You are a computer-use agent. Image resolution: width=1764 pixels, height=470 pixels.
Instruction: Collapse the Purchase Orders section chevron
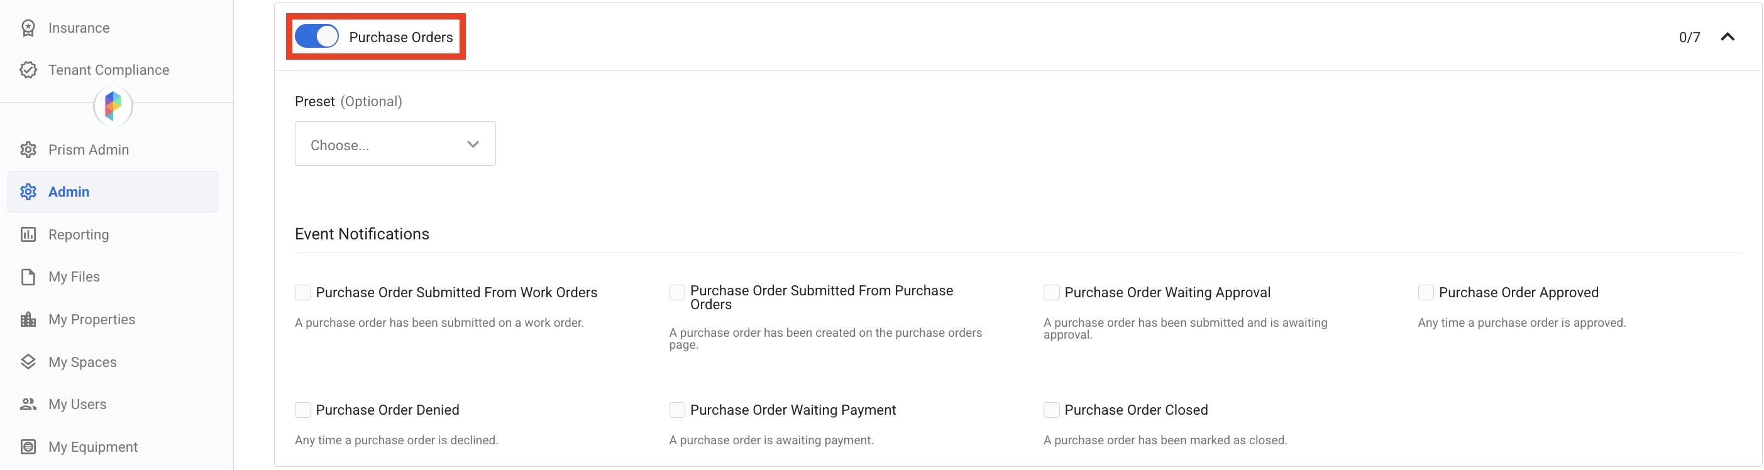[x=1727, y=37]
